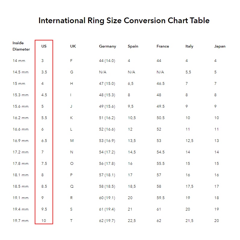Click the chart title heading
240x240 pixels.
pyautogui.click(x=124, y=20)
